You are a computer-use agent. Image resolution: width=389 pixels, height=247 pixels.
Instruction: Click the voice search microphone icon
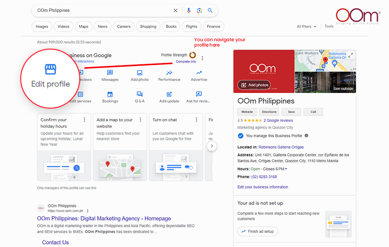pos(189,10)
